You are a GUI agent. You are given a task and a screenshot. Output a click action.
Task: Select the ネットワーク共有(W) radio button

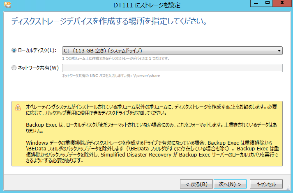[x=14, y=68]
